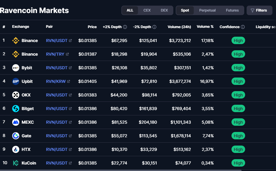Open Binance RVN/USDT pair link
This screenshot has height=171, width=276.
(57, 41)
